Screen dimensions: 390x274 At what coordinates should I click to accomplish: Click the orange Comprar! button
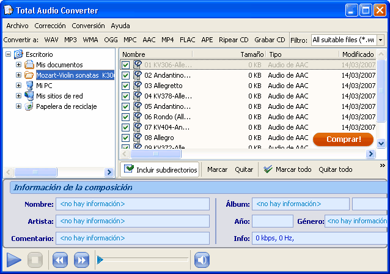344,139
